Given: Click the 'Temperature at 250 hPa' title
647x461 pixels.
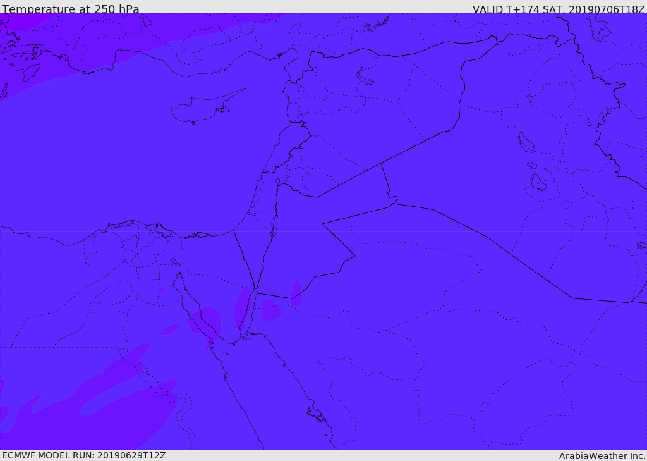Looking at the screenshot, I should click(71, 9).
